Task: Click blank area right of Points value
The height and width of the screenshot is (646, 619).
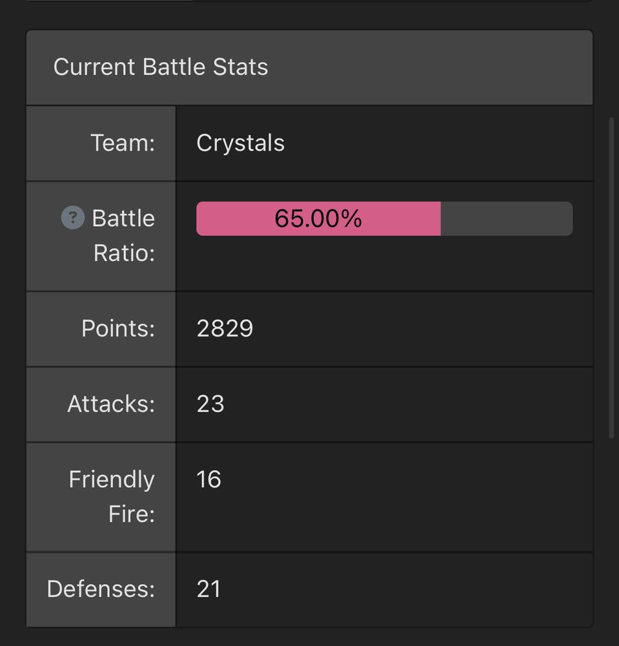Action: 422,328
